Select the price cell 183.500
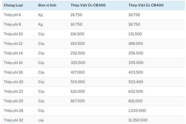Screen dimensions: 186x124 (78, 44)
